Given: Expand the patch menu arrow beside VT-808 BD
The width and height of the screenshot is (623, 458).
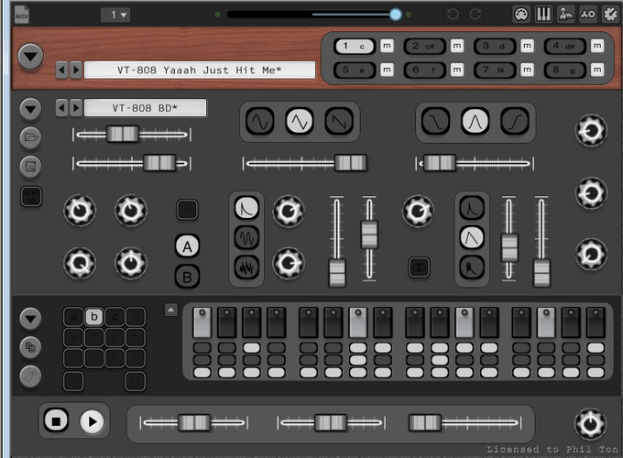Looking at the screenshot, I should pos(30,109).
